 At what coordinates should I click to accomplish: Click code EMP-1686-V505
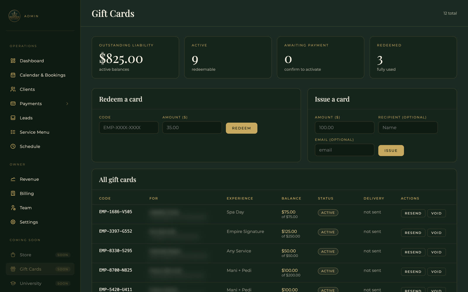pyautogui.click(x=116, y=212)
